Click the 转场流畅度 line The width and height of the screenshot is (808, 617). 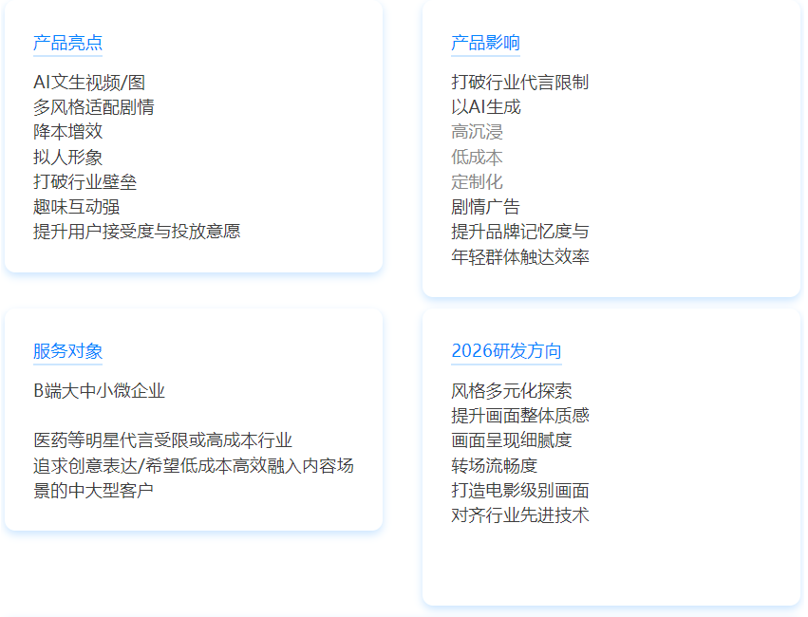pyautogui.click(x=494, y=465)
